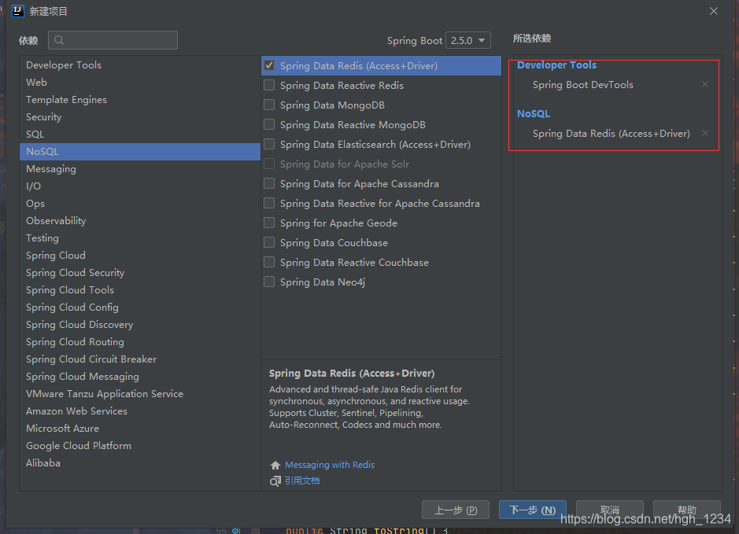Image resolution: width=739 pixels, height=534 pixels.
Task: Check Spring Data Couchbase
Action: pos(269,242)
